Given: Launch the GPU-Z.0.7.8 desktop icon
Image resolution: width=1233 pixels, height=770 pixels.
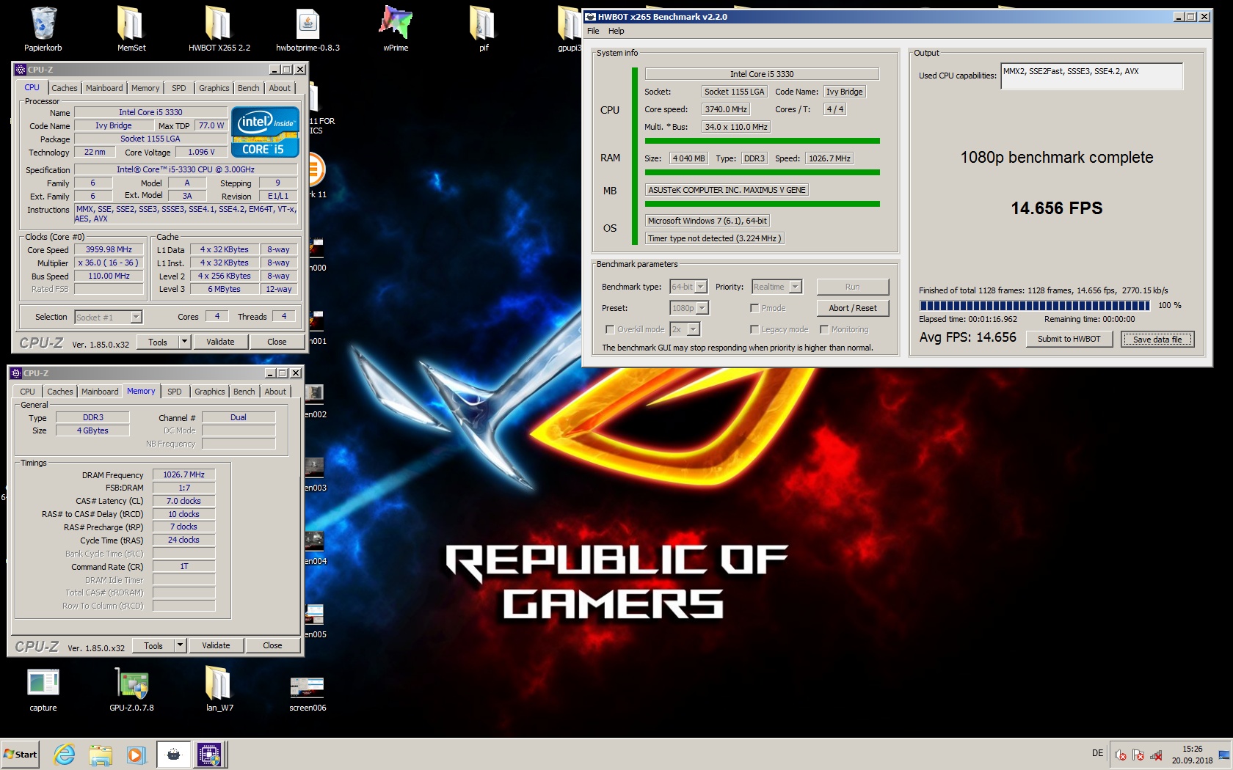Looking at the screenshot, I should 131,690.
